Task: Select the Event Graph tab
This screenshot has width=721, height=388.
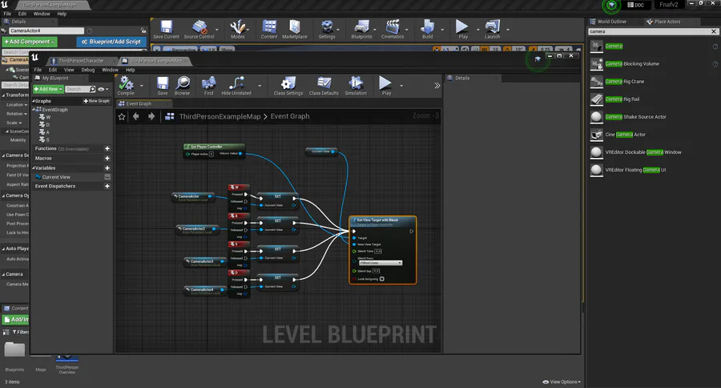Action: coord(139,103)
